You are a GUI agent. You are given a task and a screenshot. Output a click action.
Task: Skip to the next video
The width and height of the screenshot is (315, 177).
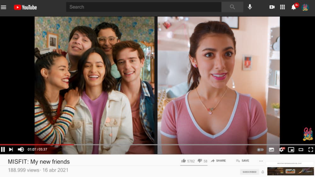[x=11, y=150]
